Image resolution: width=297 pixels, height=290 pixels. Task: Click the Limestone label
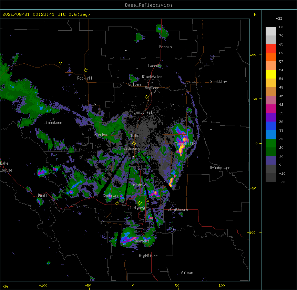[x=53, y=123]
